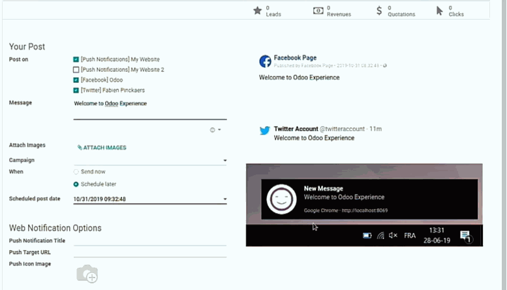
Task: Open the Windows notification center icon
Action: pyautogui.click(x=465, y=236)
